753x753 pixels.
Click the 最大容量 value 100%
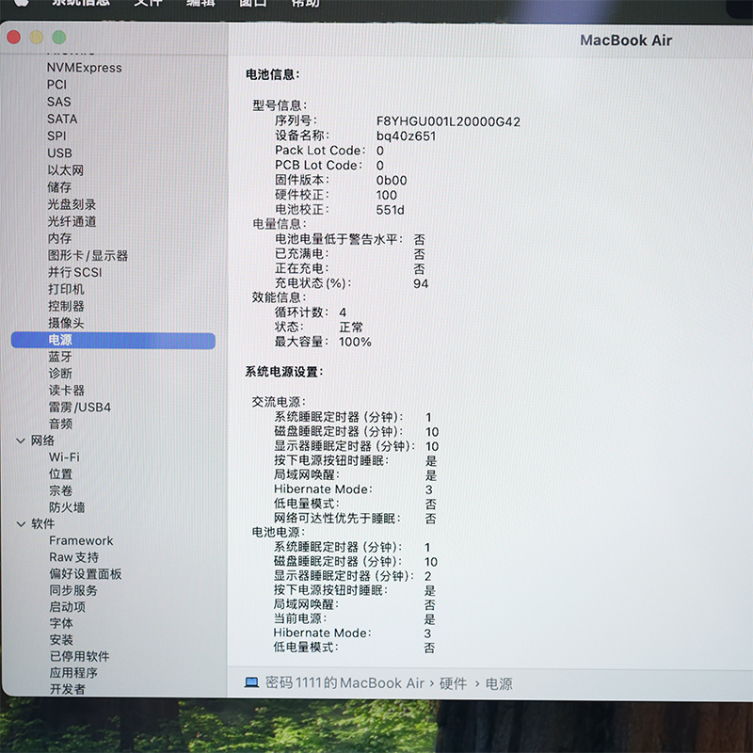[x=355, y=342]
